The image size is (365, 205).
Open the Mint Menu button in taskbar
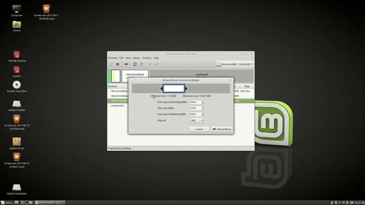coord(6,203)
